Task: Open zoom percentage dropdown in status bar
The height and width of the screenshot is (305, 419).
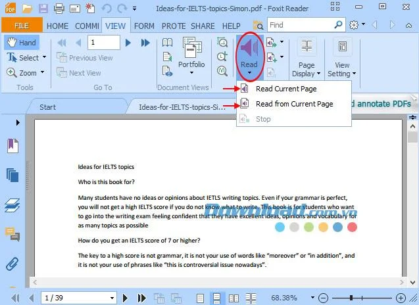Action: coord(312,297)
